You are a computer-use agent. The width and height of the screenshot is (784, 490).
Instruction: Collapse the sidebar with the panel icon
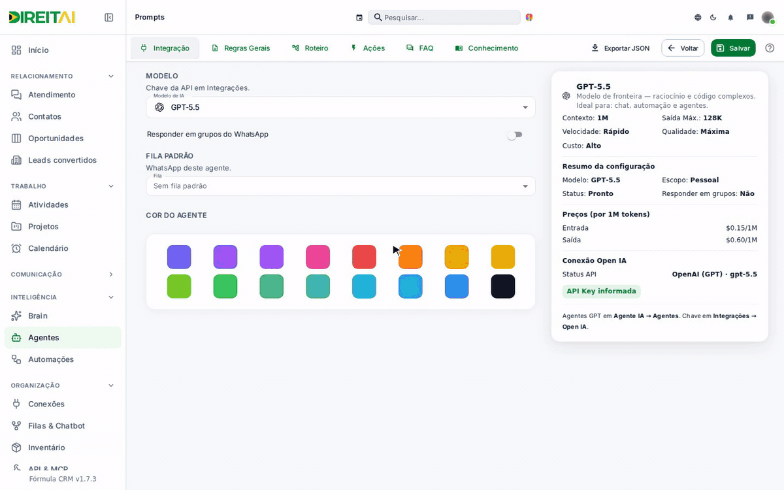point(109,18)
